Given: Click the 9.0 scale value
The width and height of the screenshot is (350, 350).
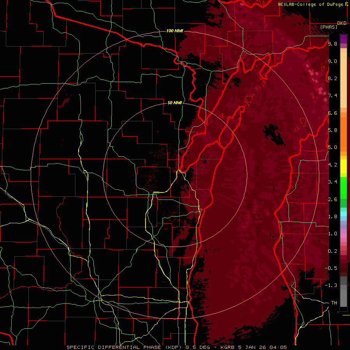Looking at the screenshot, I should coord(332,61).
